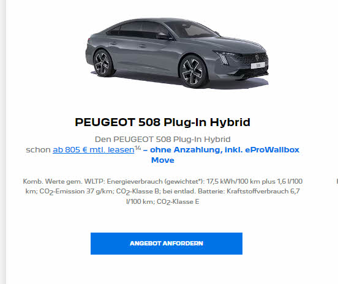Click the Peugeot lion emblem on the grille
Viewport: 338px width, 284px height.
(257, 58)
